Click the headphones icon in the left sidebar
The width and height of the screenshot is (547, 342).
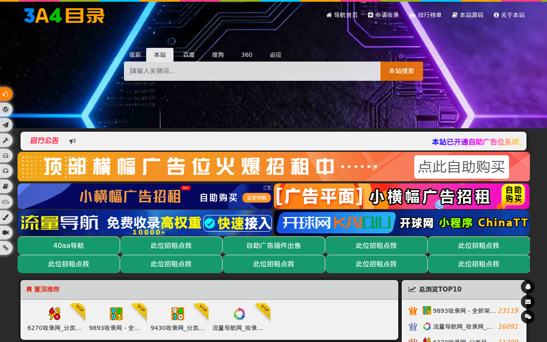[x=6, y=171]
